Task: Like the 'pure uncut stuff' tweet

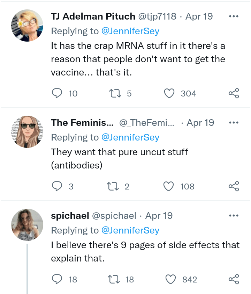Action: 169,186
